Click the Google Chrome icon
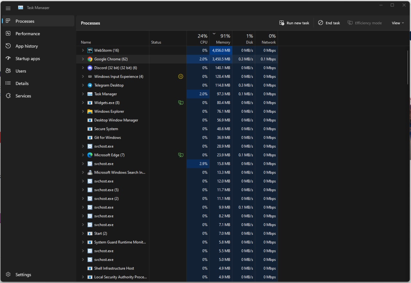This screenshot has width=411, height=283. click(x=90, y=59)
